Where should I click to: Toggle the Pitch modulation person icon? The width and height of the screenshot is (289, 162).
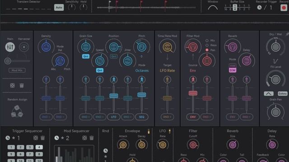[141, 80]
